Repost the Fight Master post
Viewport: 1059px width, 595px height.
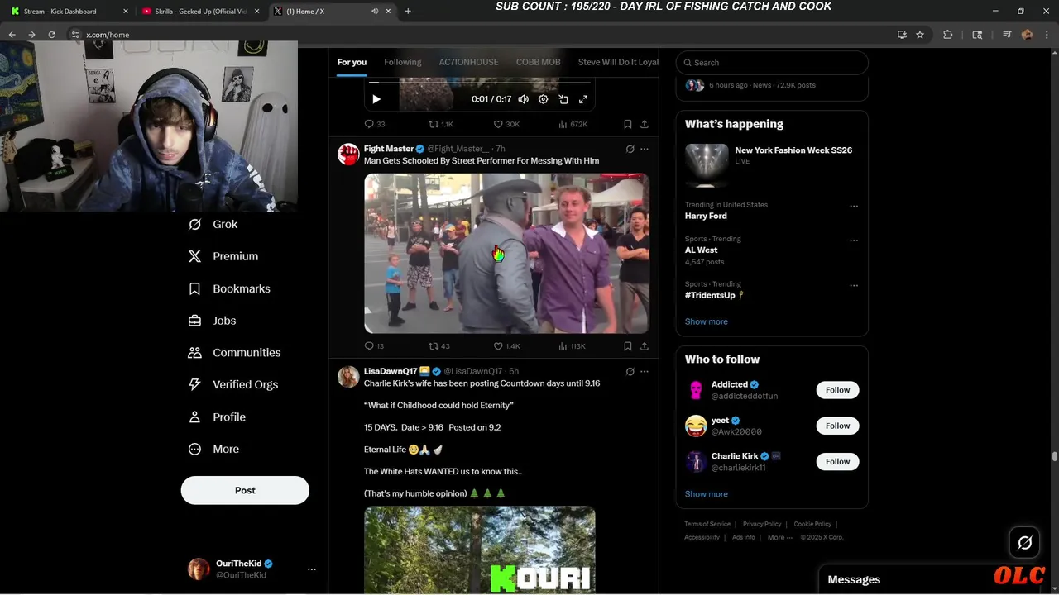point(439,346)
